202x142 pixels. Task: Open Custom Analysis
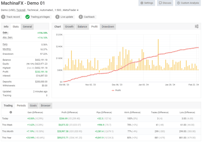(x=188, y=3)
